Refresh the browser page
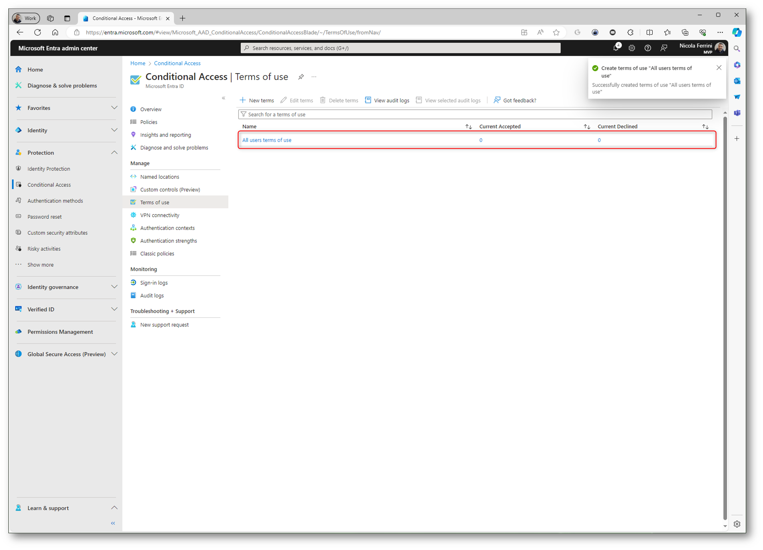Viewport: 763px width, 550px height. click(38, 32)
